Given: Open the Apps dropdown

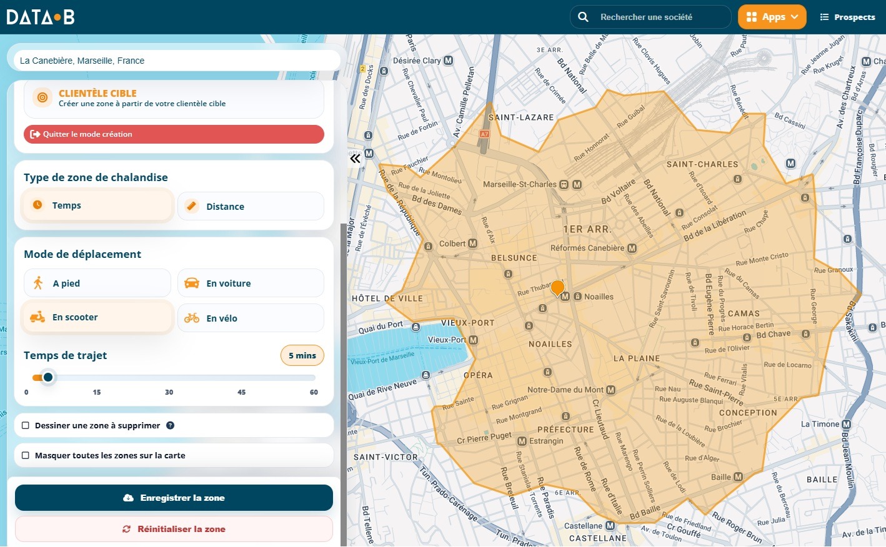Looking at the screenshot, I should 772,17.
